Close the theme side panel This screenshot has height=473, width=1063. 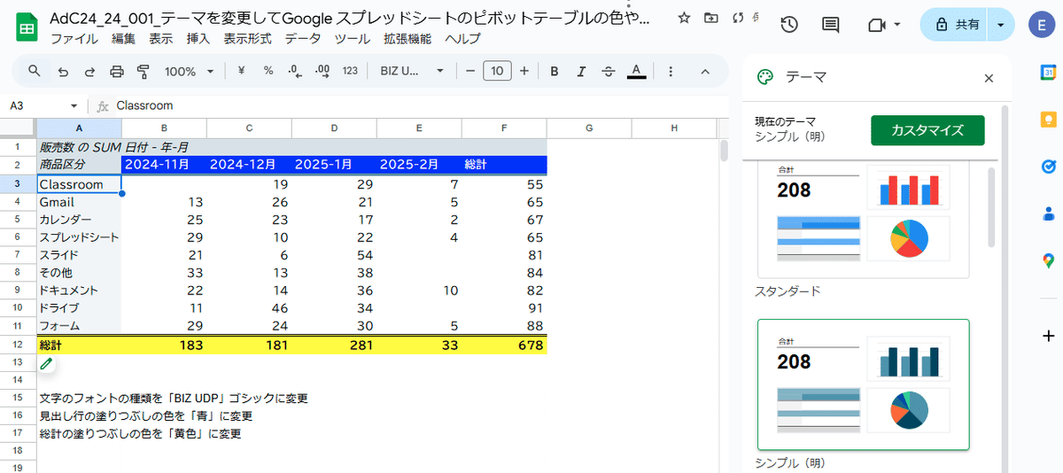[989, 78]
